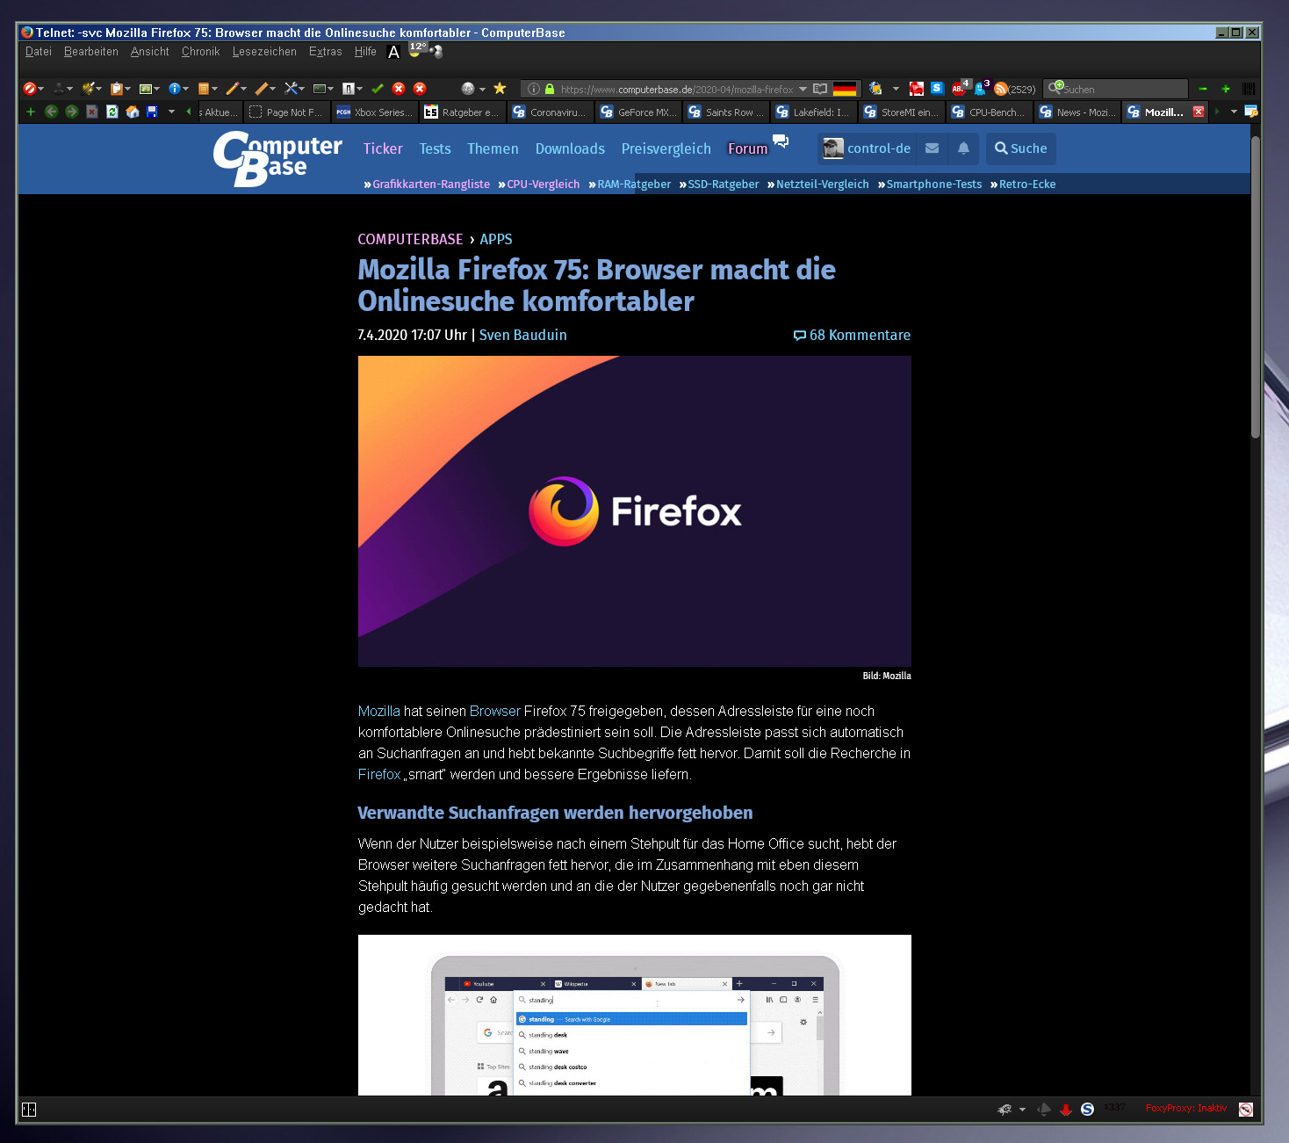Switch to the CPU-Bench tab
Viewport: 1289px width, 1143px height.
[x=989, y=112]
